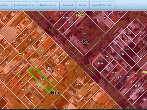Click parcel 34
The width and height of the screenshot is (147, 110).
click(x=127, y=40)
